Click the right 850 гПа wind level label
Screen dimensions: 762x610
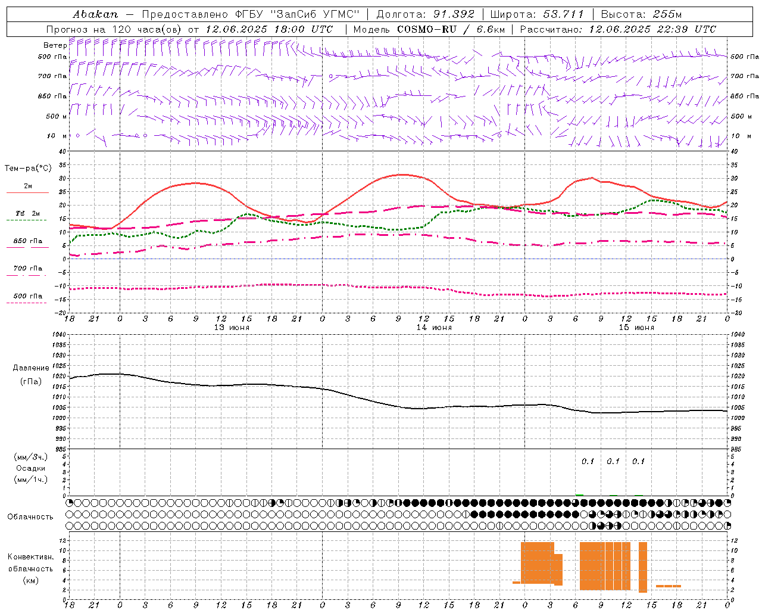click(x=745, y=96)
